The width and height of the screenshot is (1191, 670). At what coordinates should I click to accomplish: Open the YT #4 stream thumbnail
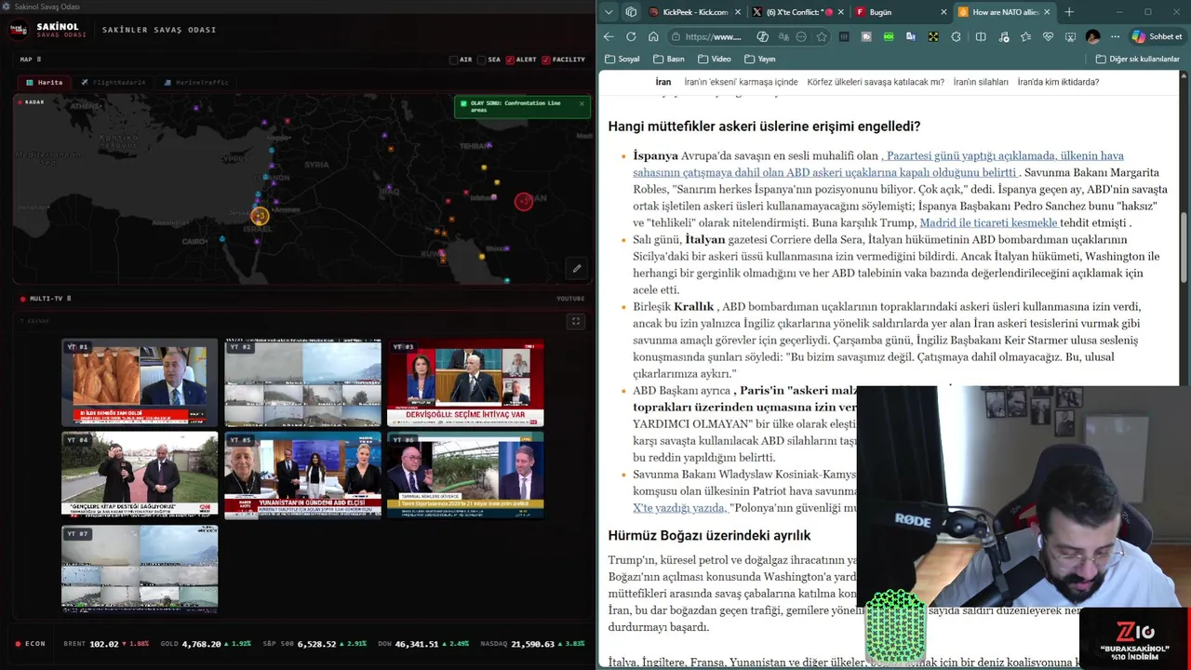pos(140,474)
